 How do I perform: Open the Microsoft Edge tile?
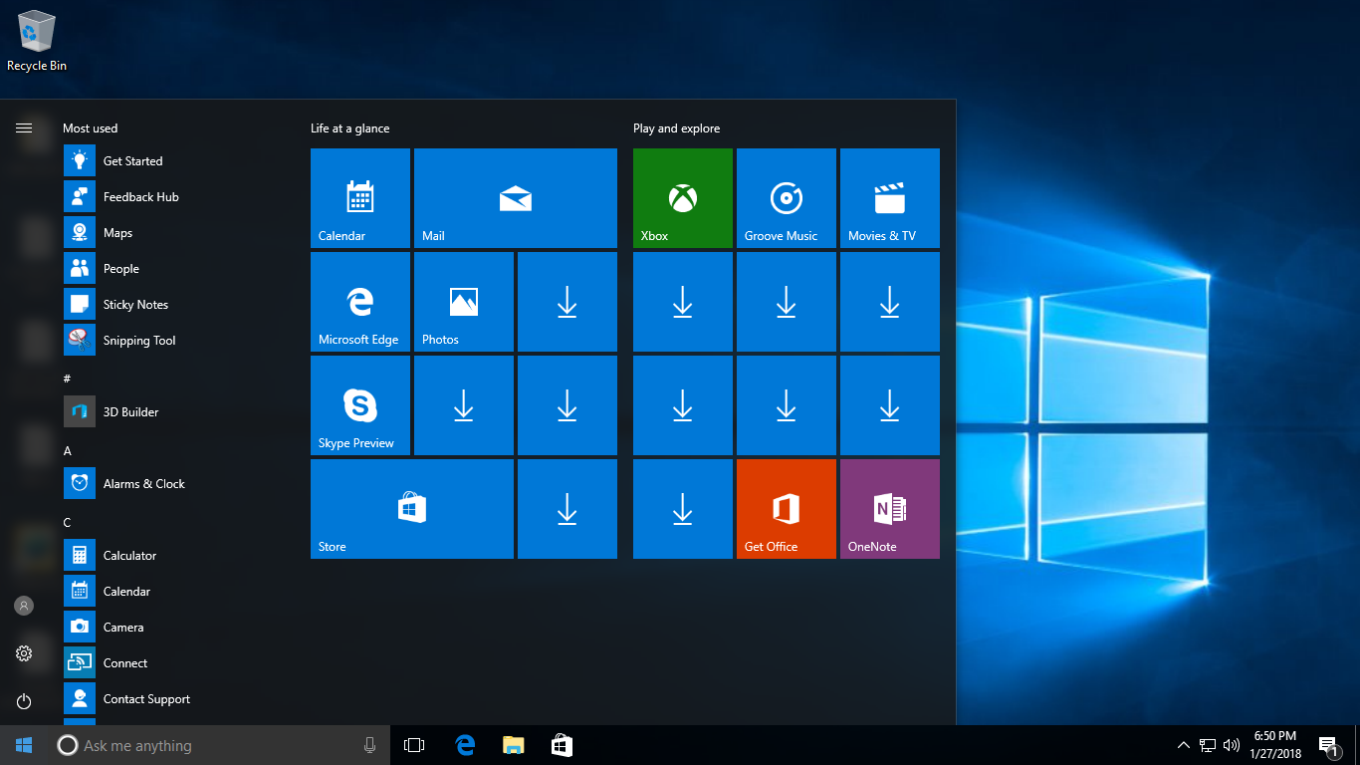[x=360, y=302]
